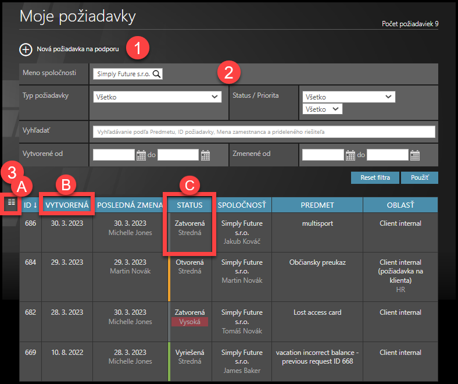The image size is (458, 384).
Task: Open calendar picker for Zmenené od end date
Action: [414, 155]
